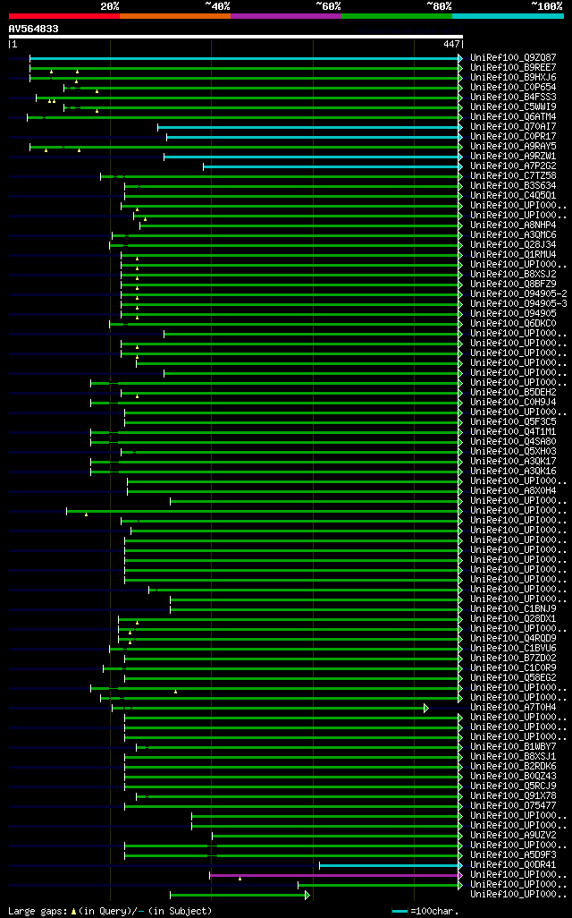Image resolution: width=572 pixels, height=918 pixels.
Task: Open hit UniRef100_Q6ATM4
Action: pyautogui.click(x=513, y=117)
